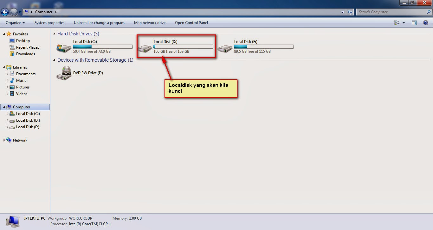The image size is (433, 230).
Task: Select the Local Disk (C:) drive icon
Action: [64, 48]
